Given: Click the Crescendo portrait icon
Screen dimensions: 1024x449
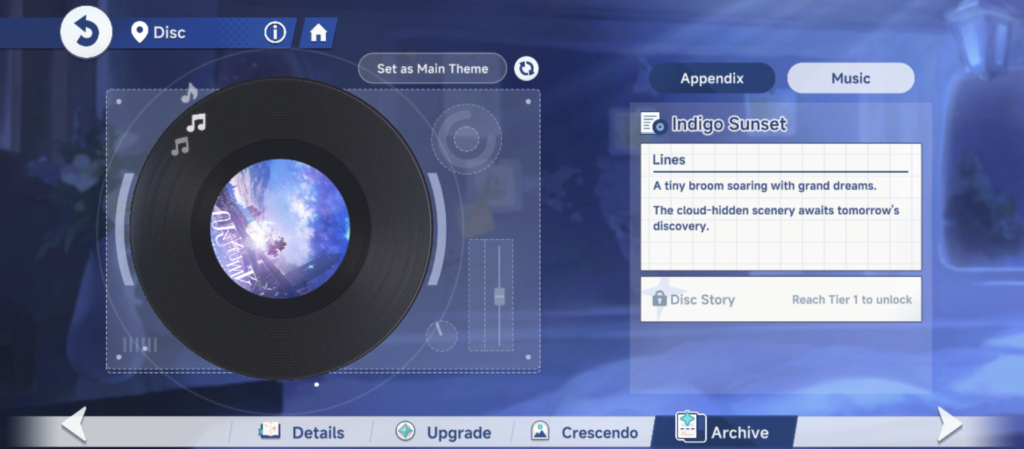Looking at the screenshot, I should pos(540,431).
